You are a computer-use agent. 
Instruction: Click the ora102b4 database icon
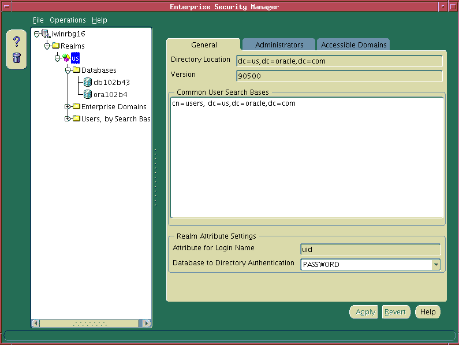click(88, 94)
